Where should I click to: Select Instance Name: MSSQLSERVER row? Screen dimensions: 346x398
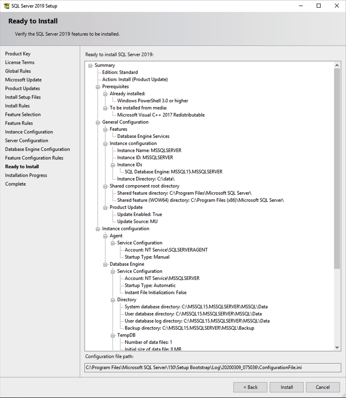(149, 150)
